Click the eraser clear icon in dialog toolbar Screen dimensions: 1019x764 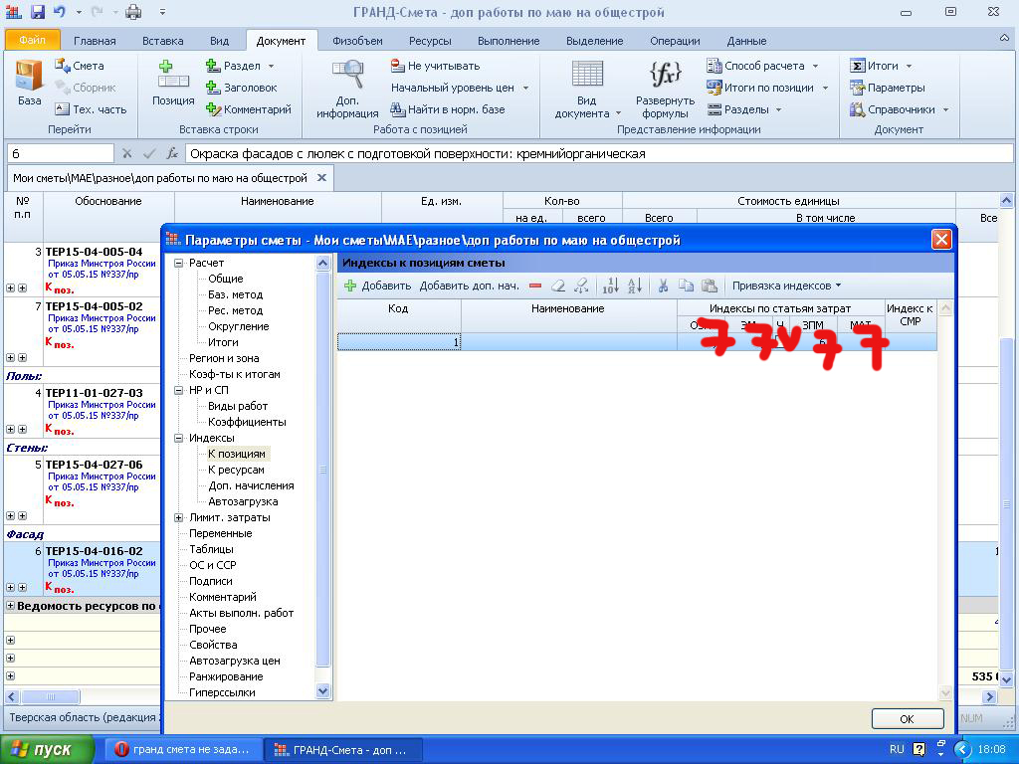click(557, 286)
